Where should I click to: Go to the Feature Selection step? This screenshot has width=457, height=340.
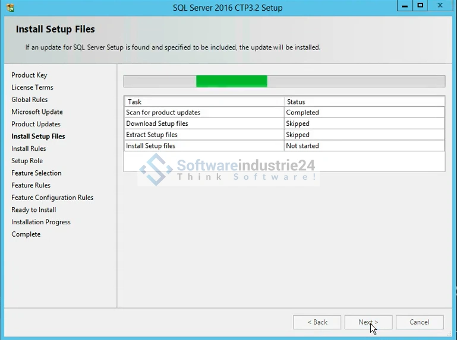pos(36,173)
